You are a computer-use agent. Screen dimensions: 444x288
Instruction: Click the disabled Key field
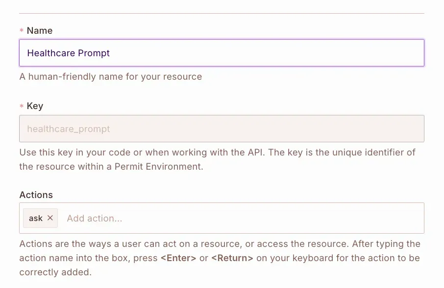pos(221,129)
